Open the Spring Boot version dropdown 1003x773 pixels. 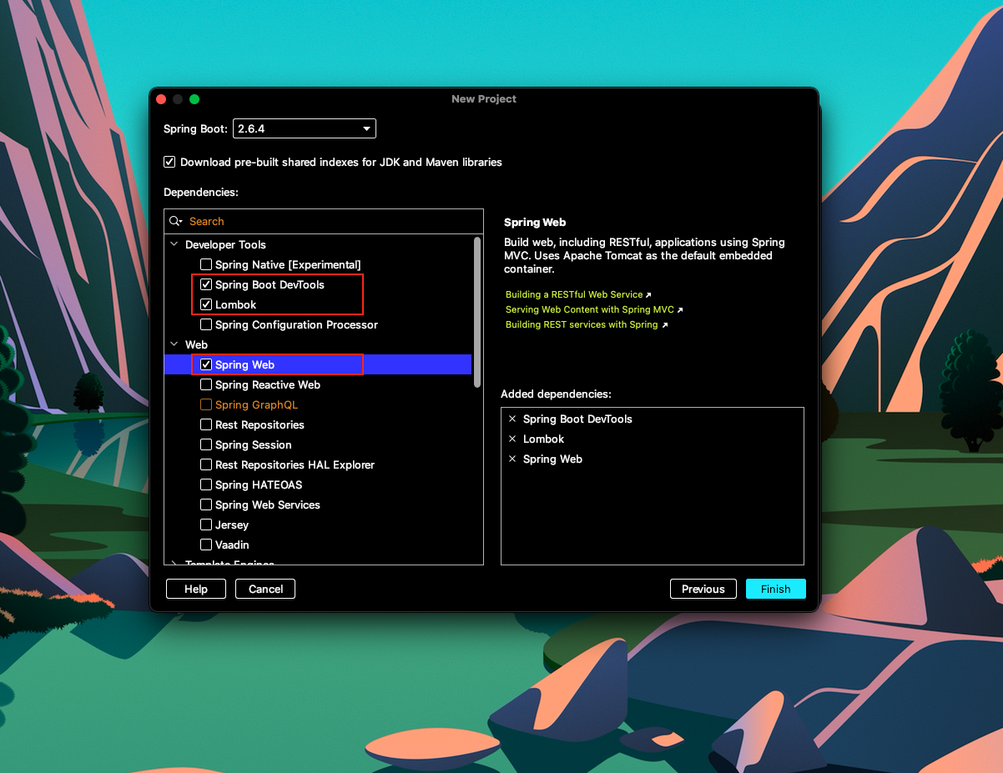click(x=305, y=128)
